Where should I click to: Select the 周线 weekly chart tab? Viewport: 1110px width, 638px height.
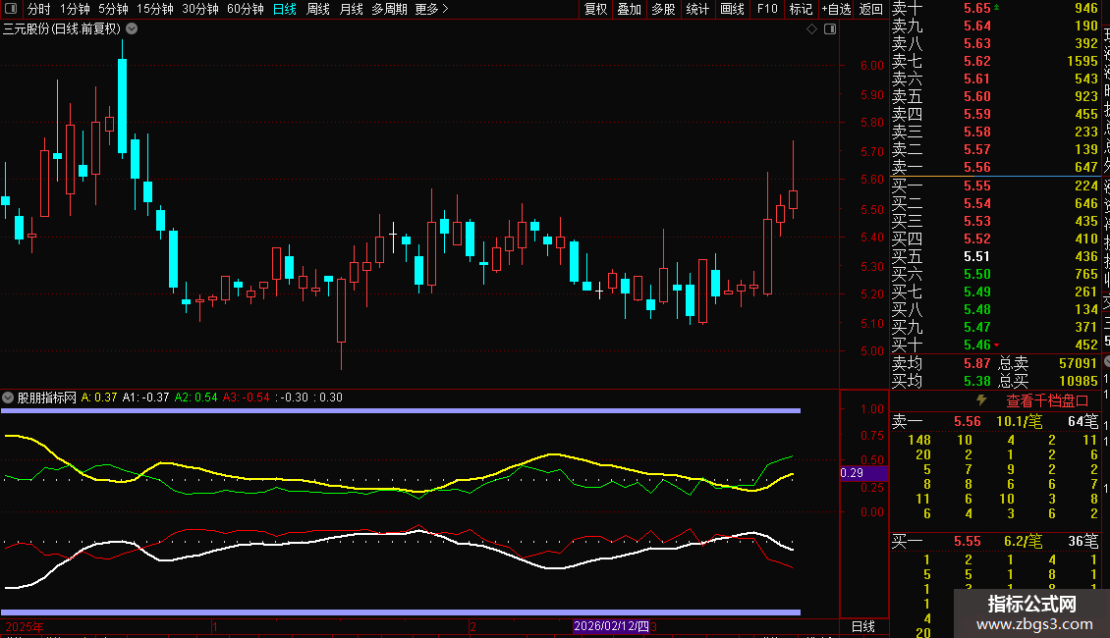(x=318, y=9)
